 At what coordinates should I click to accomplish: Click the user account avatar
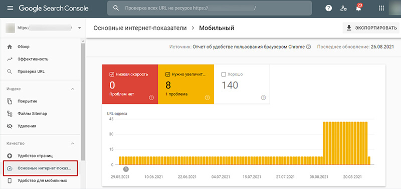point(394,8)
